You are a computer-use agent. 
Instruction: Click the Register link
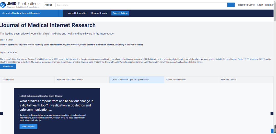pyautogui.click(x=269, y=5)
